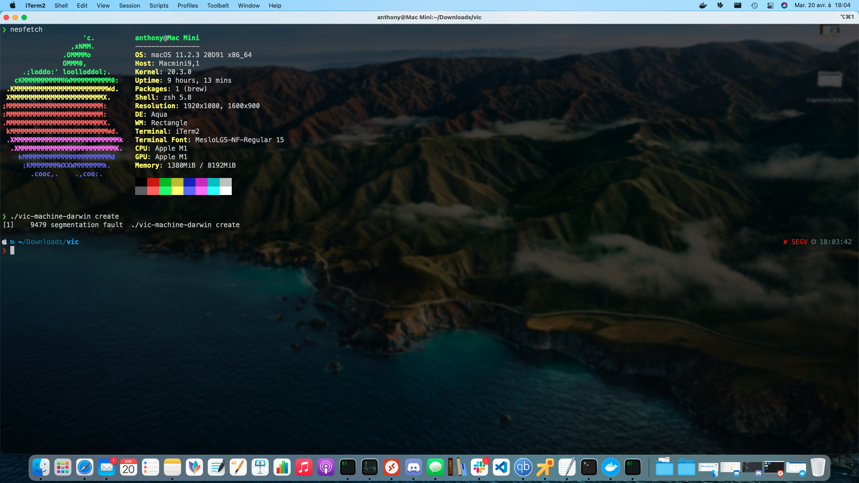Open Visual Studio Code from the Dock

point(501,467)
